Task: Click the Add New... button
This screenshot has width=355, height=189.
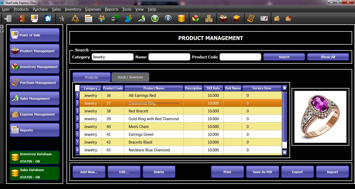Action: pyautogui.click(x=89, y=172)
